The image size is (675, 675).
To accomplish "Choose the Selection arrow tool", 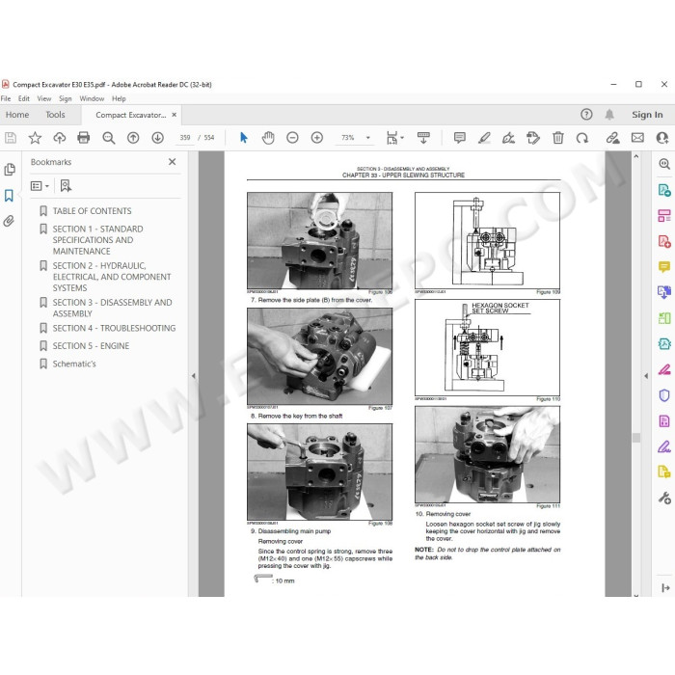I will point(244,138).
